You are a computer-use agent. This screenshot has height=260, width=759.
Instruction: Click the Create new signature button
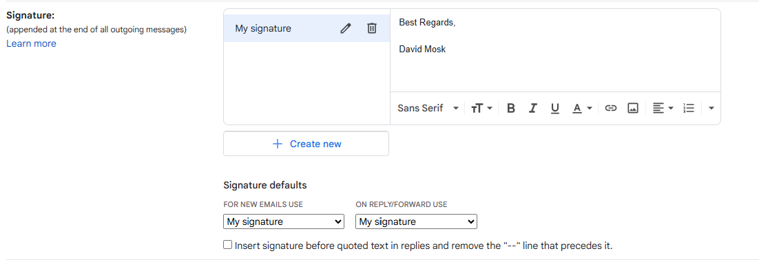(x=306, y=144)
